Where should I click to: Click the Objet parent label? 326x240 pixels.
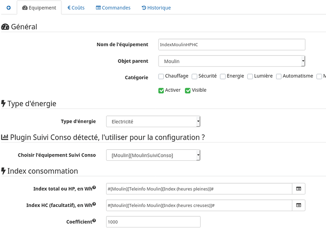[133, 61]
